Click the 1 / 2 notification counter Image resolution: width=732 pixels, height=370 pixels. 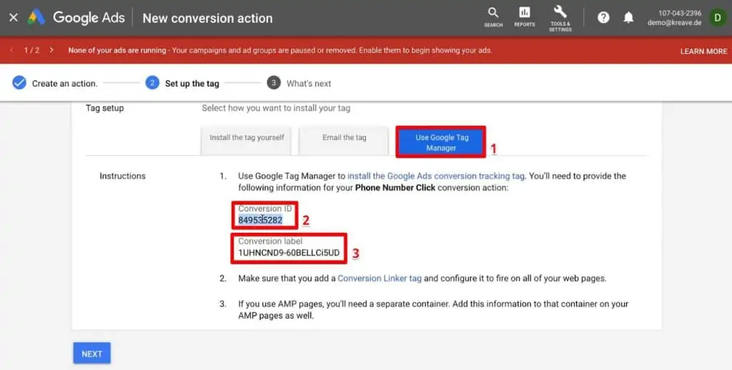[31, 50]
